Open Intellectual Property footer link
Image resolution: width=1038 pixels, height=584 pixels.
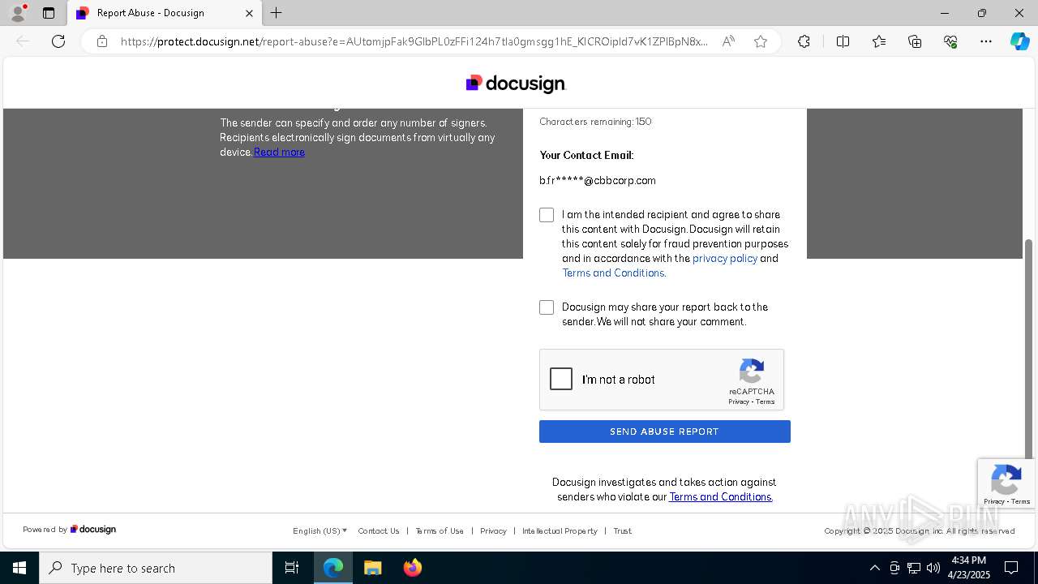pos(560,530)
